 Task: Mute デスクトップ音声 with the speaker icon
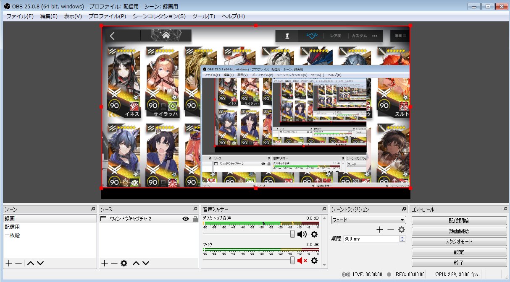(302, 234)
